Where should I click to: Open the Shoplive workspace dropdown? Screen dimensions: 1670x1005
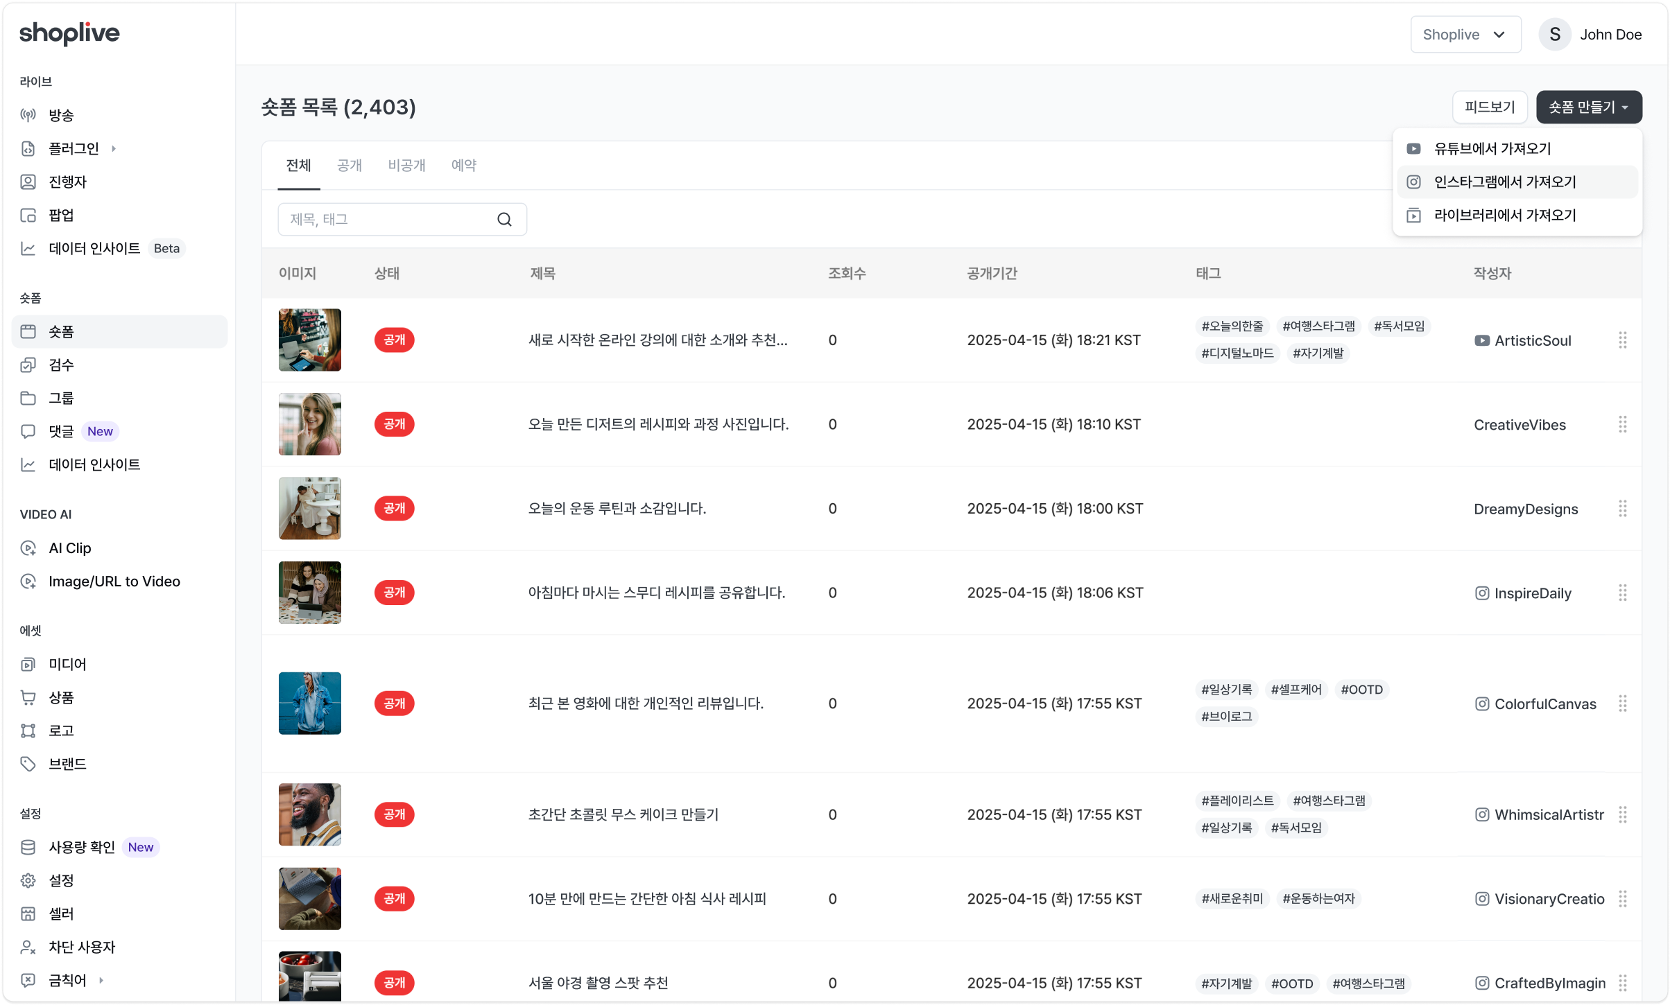1465,35
